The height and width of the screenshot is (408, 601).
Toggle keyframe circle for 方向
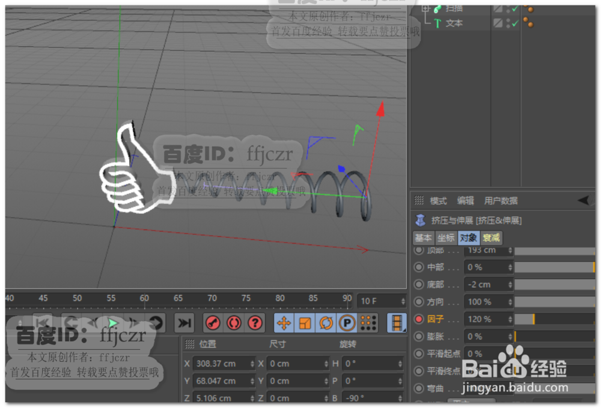tap(419, 302)
